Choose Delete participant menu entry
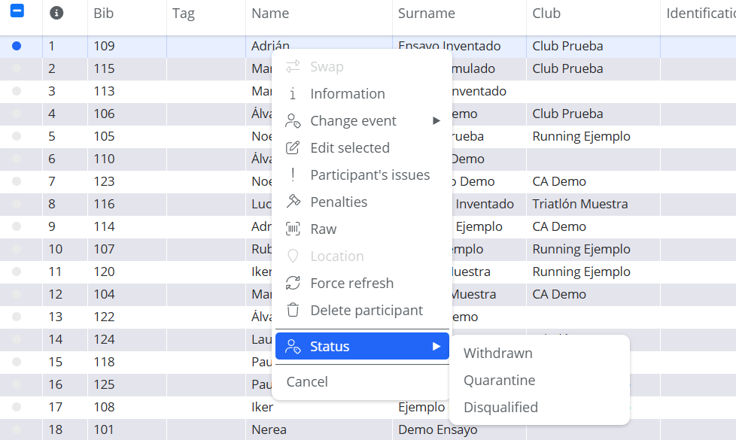The height and width of the screenshot is (440, 736). pyautogui.click(x=362, y=310)
